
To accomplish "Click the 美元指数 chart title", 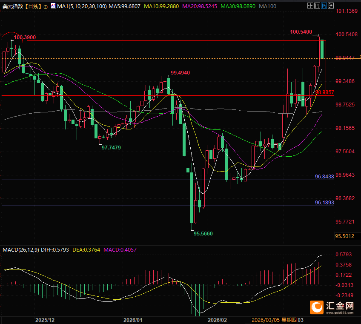I will (13, 6).
